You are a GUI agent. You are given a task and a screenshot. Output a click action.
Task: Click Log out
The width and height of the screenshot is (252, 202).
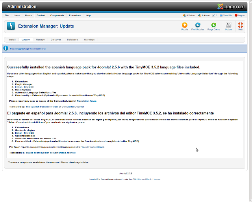240,15
